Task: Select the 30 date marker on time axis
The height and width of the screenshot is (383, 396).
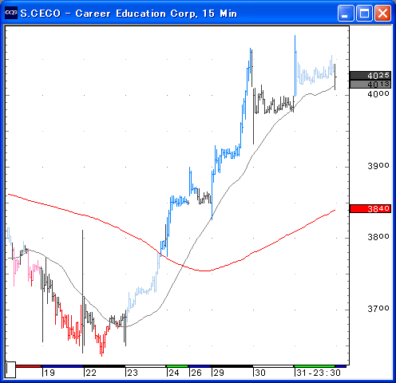Action: 260,373
